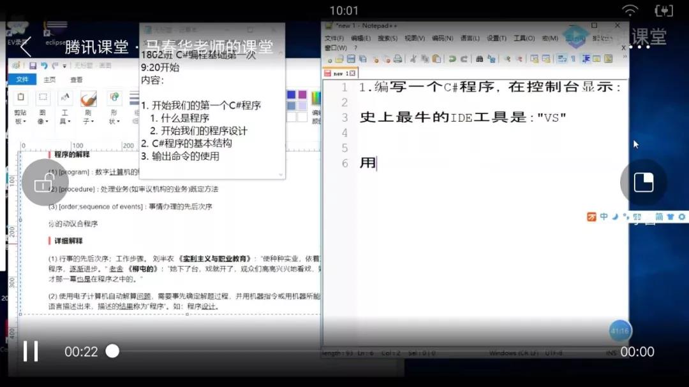Open Sogou input settings gear icon

tap(682, 217)
